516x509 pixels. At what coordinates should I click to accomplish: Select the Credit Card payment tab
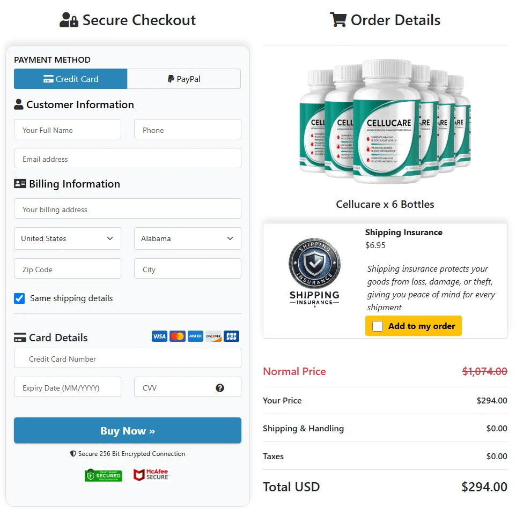coord(71,79)
